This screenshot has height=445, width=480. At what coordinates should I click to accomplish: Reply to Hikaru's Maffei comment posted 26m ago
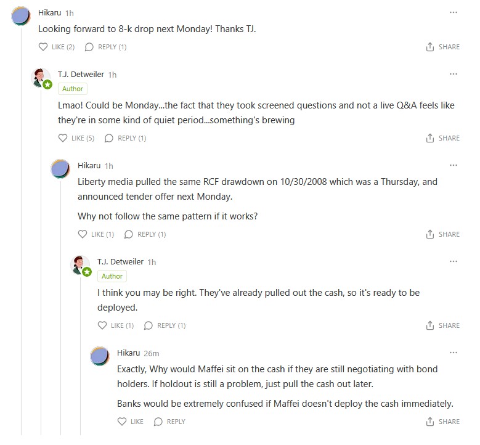click(x=169, y=422)
